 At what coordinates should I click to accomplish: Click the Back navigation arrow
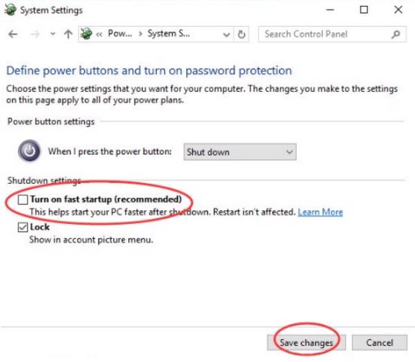tap(14, 34)
